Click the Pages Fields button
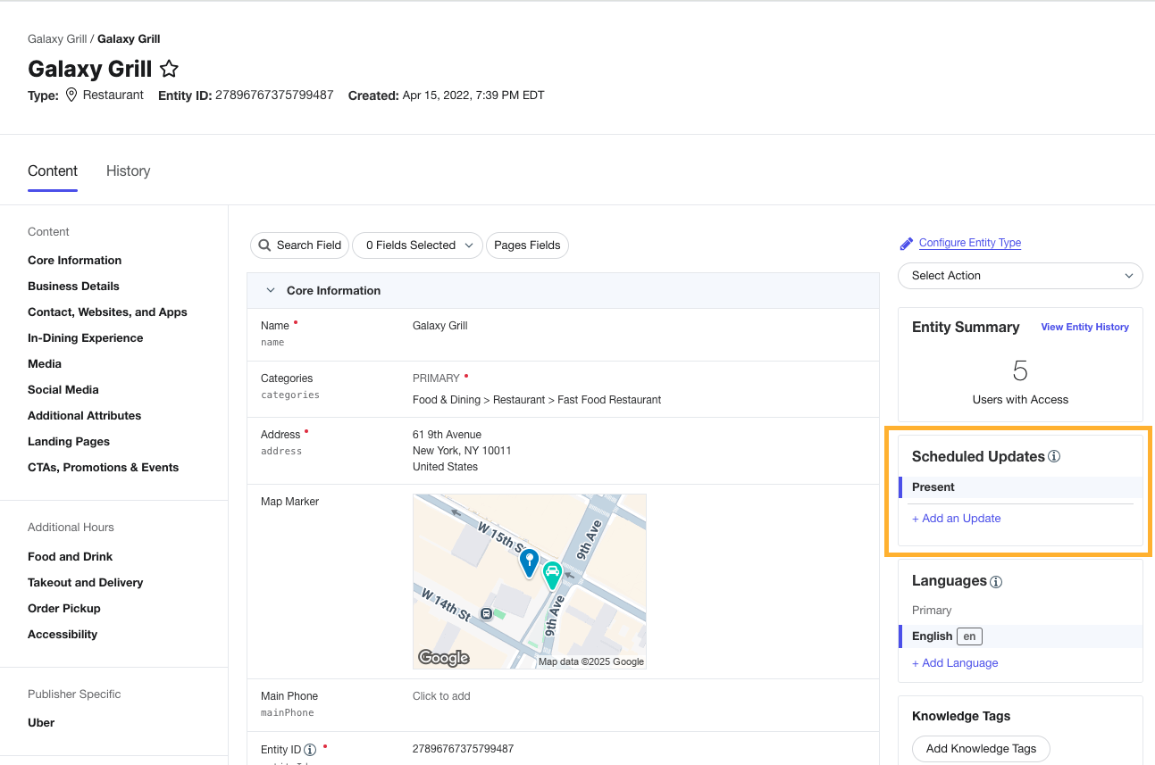 527,245
